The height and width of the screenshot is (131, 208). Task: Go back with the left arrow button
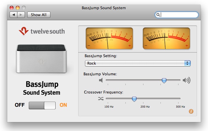pos(14,15)
